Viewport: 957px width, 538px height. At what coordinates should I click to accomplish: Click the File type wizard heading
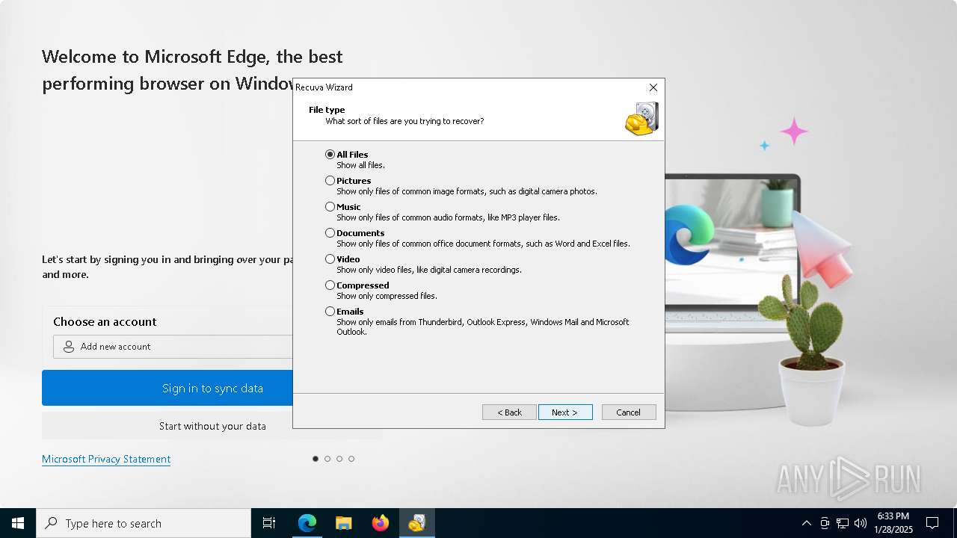click(x=327, y=110)
